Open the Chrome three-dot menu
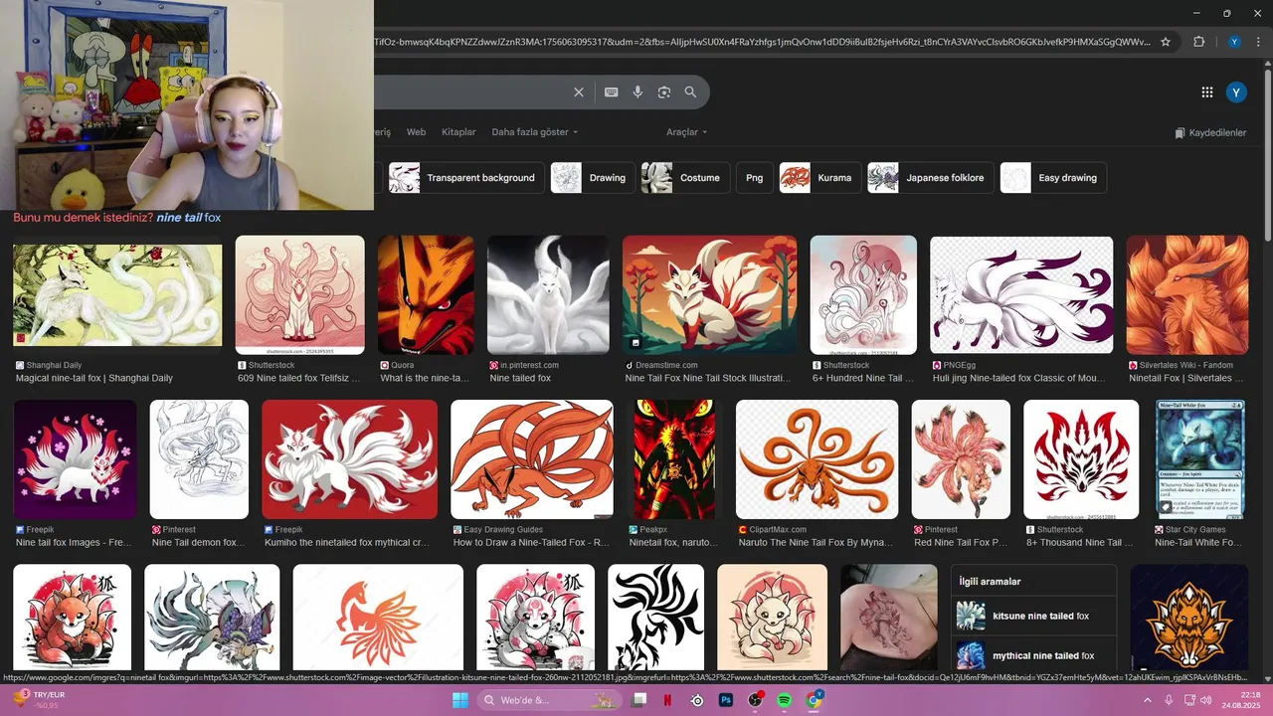1273x716 pixels. tap(1259, 42)
